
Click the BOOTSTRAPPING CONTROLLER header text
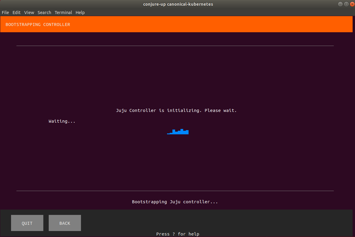38,24
